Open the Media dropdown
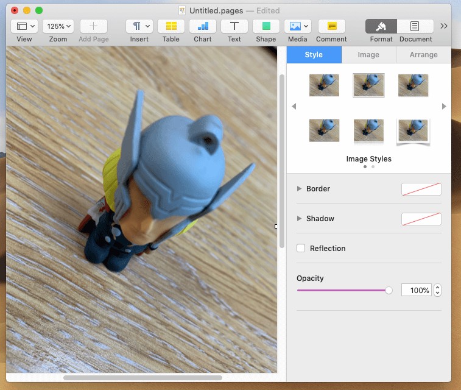This screenshot has width=461, height=390. 298,26
